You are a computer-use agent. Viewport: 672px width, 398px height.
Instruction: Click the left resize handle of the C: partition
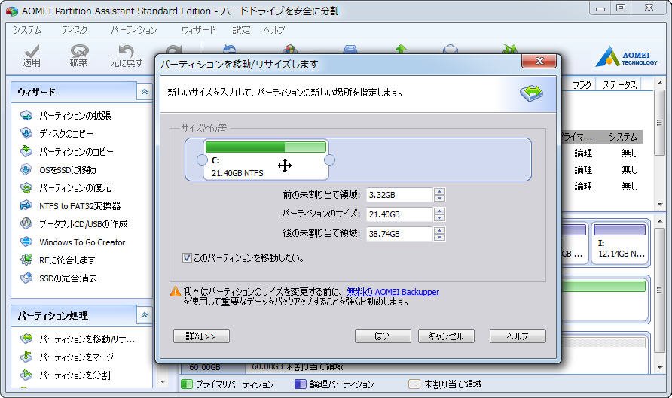point(202,160)
